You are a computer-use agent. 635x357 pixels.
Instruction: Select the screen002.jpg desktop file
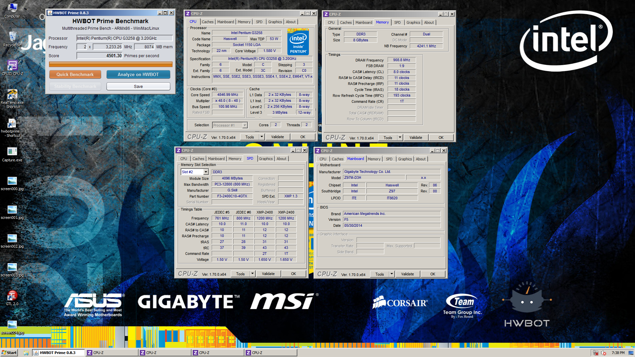coord(12,240)
